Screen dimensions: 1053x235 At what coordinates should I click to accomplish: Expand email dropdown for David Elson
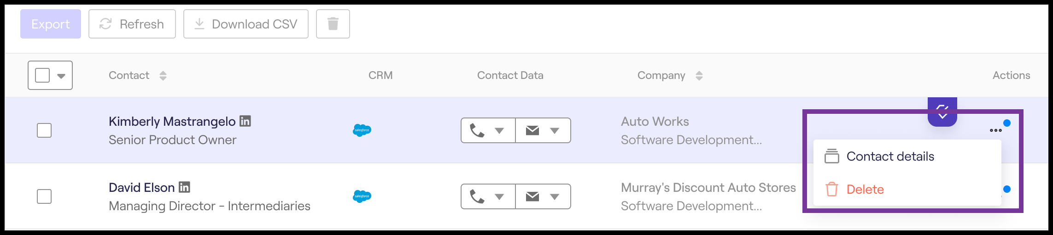click(x=554, y=197)
